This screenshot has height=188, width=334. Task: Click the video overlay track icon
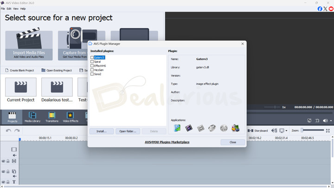coord(14,171)
